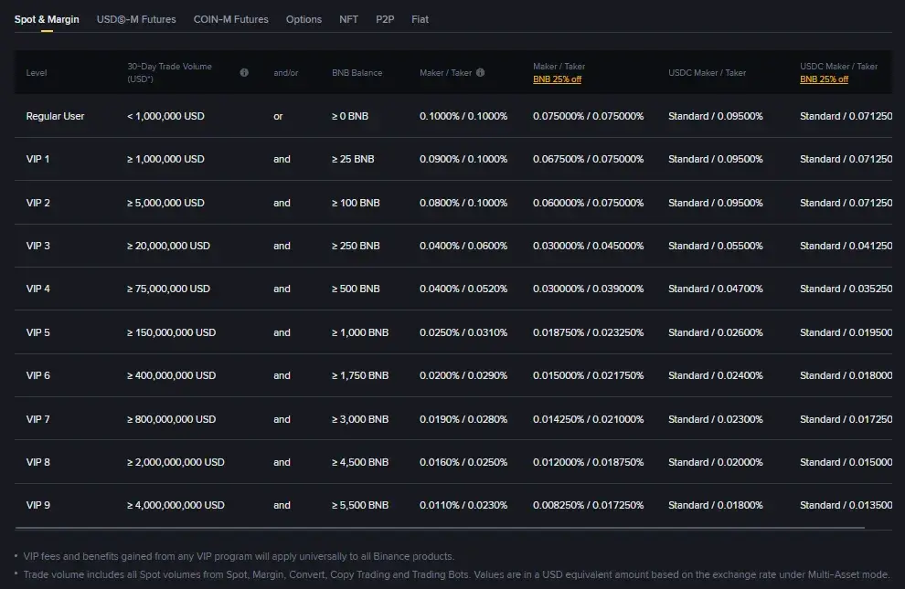Click the '≥ 100 BNB' balance cell
The height and width of the screenshot is (589, 905).
(x=357, y=203)
